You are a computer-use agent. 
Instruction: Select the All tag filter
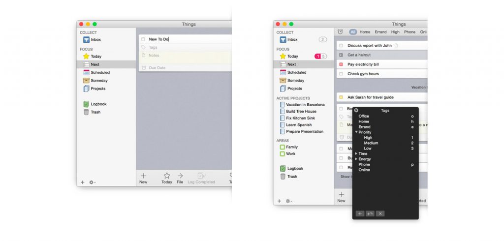(x=353, y=32)
